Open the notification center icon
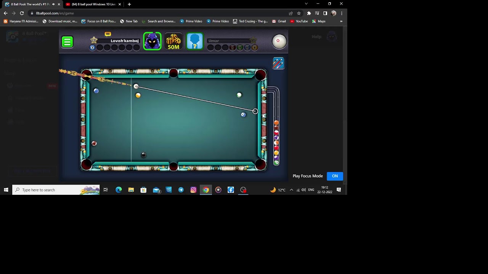The width and height of the screenshot is (488, 274). [x=339, y=190]
